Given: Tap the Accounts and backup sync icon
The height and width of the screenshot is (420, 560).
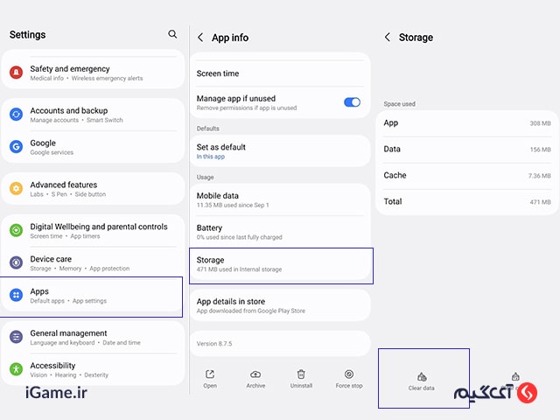Looking at the screenshot, I should pos(16,115).
